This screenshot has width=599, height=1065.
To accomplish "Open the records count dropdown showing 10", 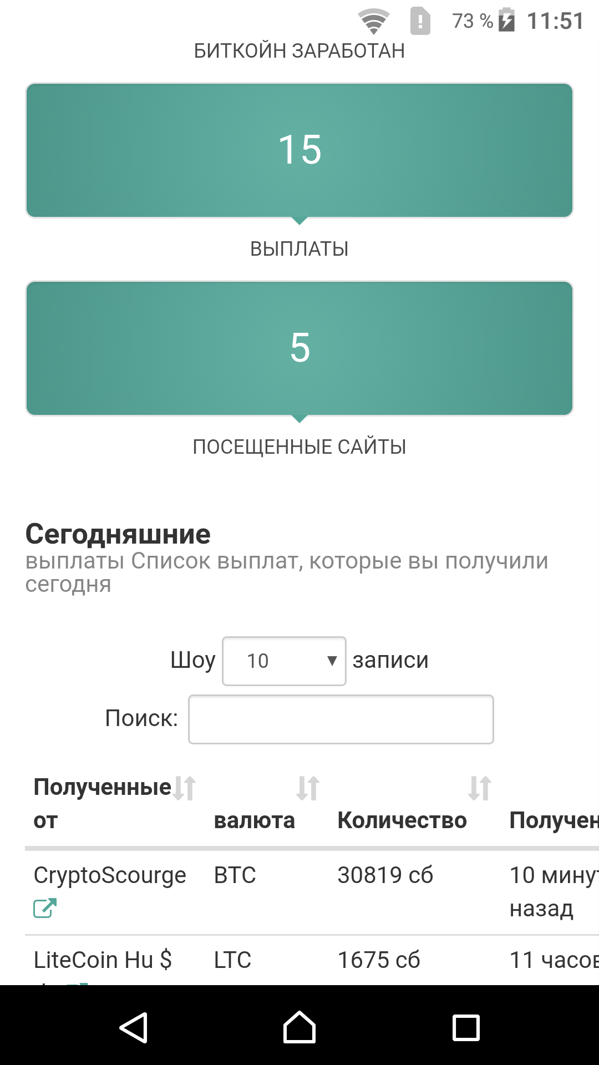I will point(284,661).
